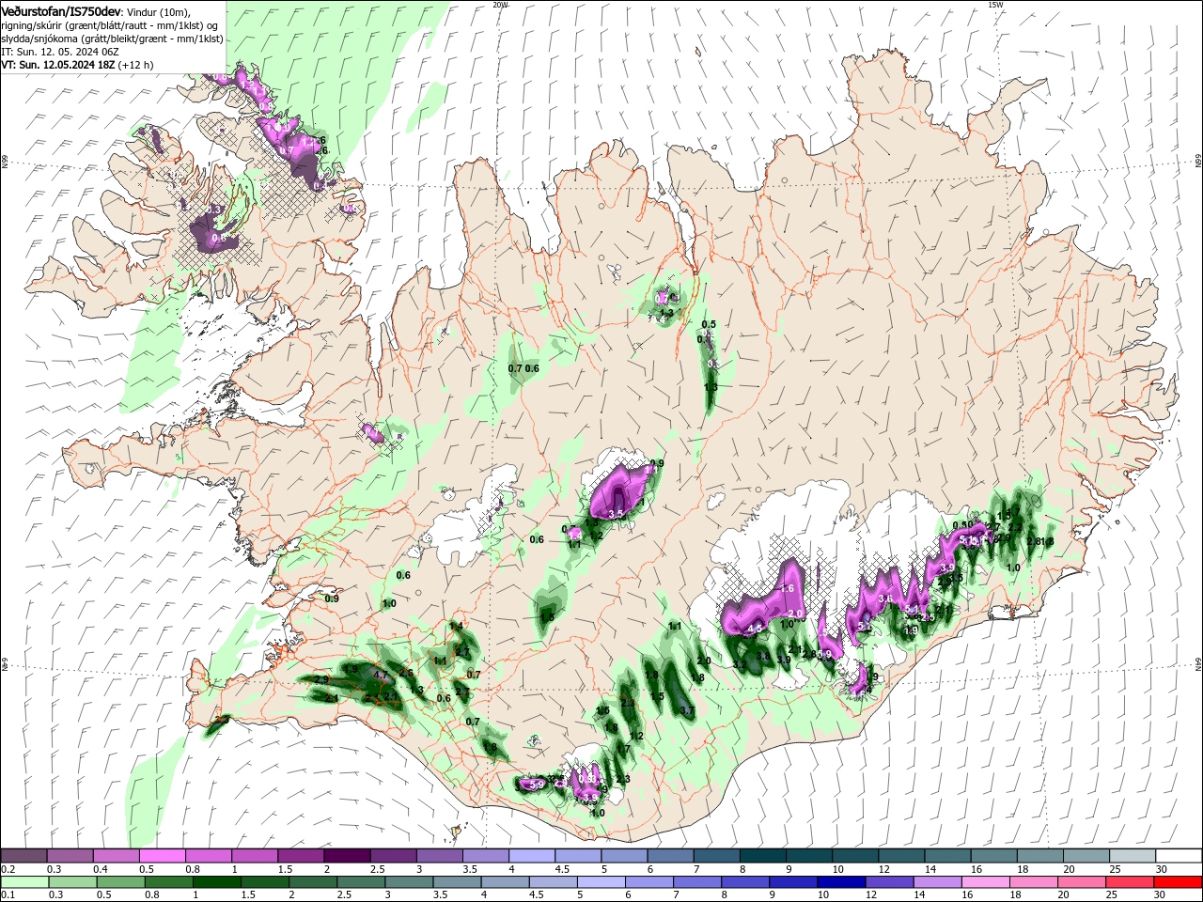This screenshot has width=1203, height=902.
Task: Select the 'slydda/snjókoma' legend description line
Action: [x=112, y=39]
